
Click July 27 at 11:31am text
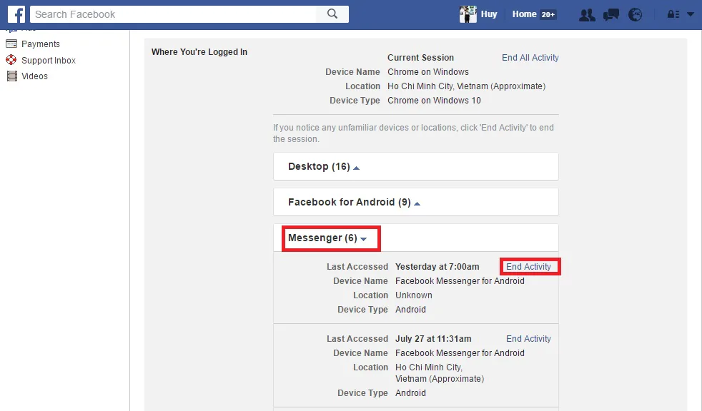click(433, 339)
